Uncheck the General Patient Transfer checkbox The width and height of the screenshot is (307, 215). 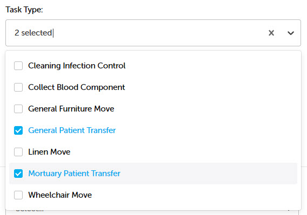[18, 130]
